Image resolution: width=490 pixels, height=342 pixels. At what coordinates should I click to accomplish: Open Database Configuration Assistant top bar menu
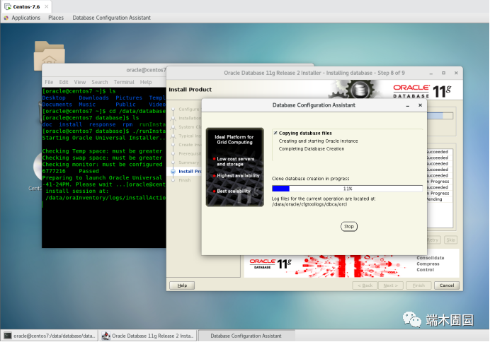pyautogui.click(x=112, y=18)
